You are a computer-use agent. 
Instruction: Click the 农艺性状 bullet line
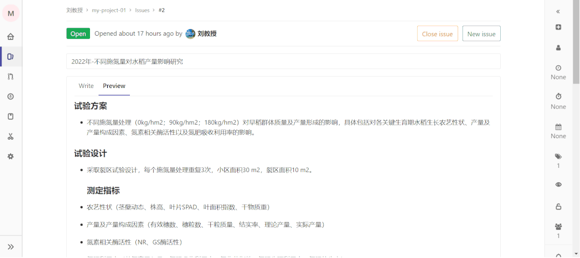pos(179,207)
